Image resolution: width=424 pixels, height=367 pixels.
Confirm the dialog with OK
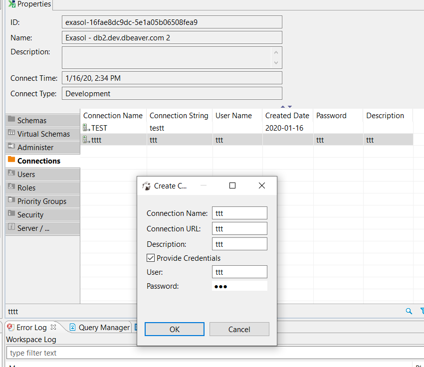174,329
